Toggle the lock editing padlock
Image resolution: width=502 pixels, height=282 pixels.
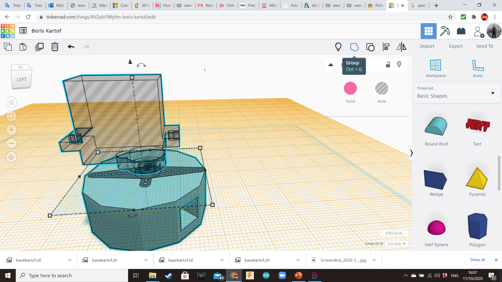pyautogui.click(x=388, y=64)
